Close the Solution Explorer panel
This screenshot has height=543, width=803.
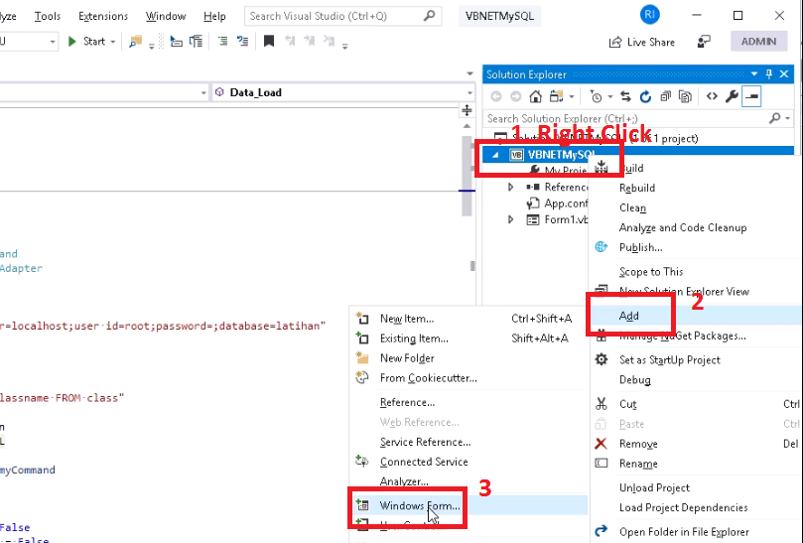tap(784, 74)
